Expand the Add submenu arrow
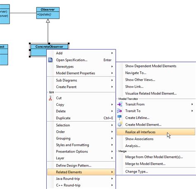 click(x=112, y=53)
